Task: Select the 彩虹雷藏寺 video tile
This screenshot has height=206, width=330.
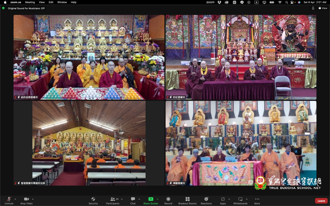Action: (241, 57)
